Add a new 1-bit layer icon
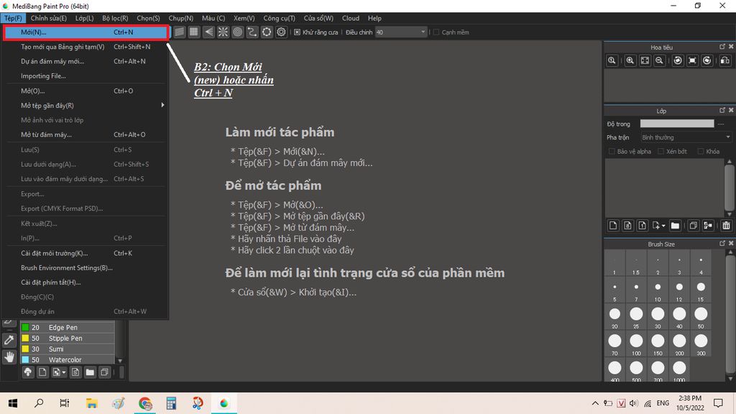 tap(642, 226)
